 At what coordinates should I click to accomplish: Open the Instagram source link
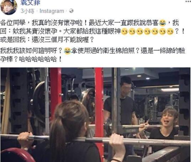tap(52, 11)
